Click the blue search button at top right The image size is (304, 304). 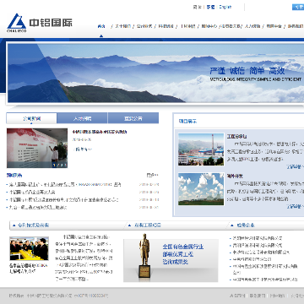pos(298,8)
